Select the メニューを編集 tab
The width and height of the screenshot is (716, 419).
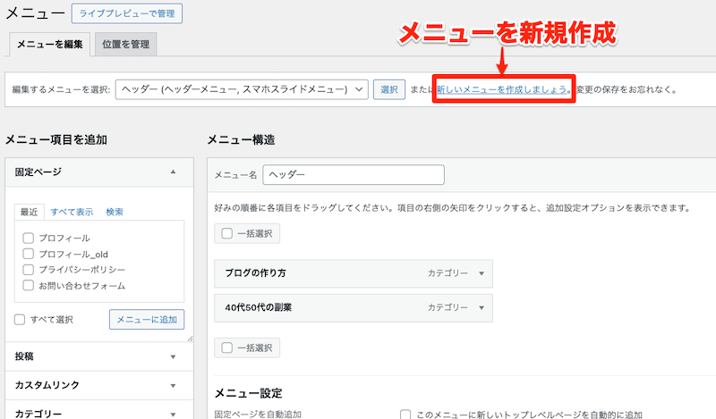pyautogui.click(x=48, y=44)
